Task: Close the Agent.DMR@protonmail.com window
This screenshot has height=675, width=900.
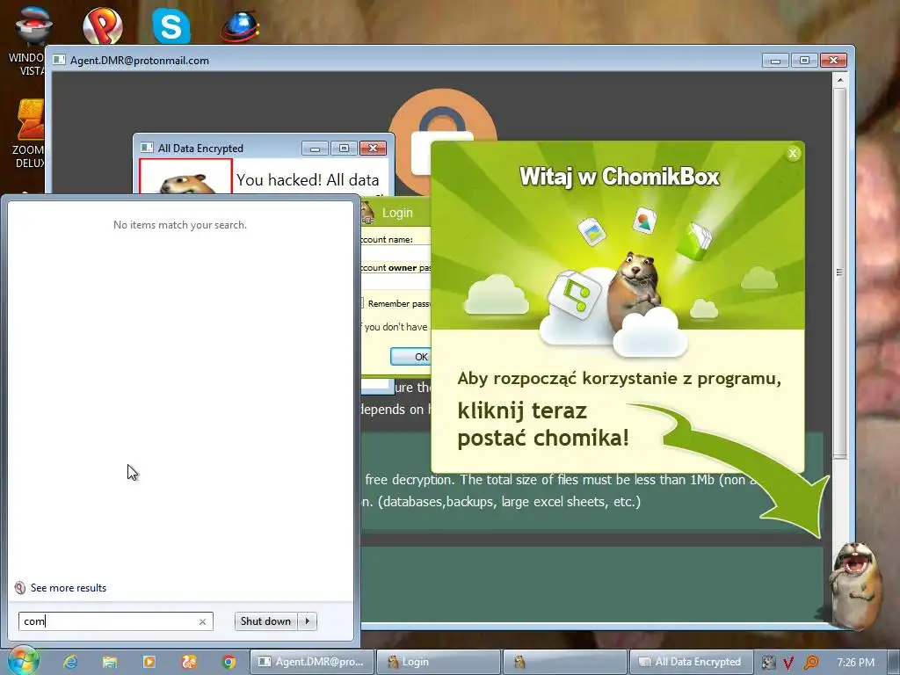Action: point(833,61)
